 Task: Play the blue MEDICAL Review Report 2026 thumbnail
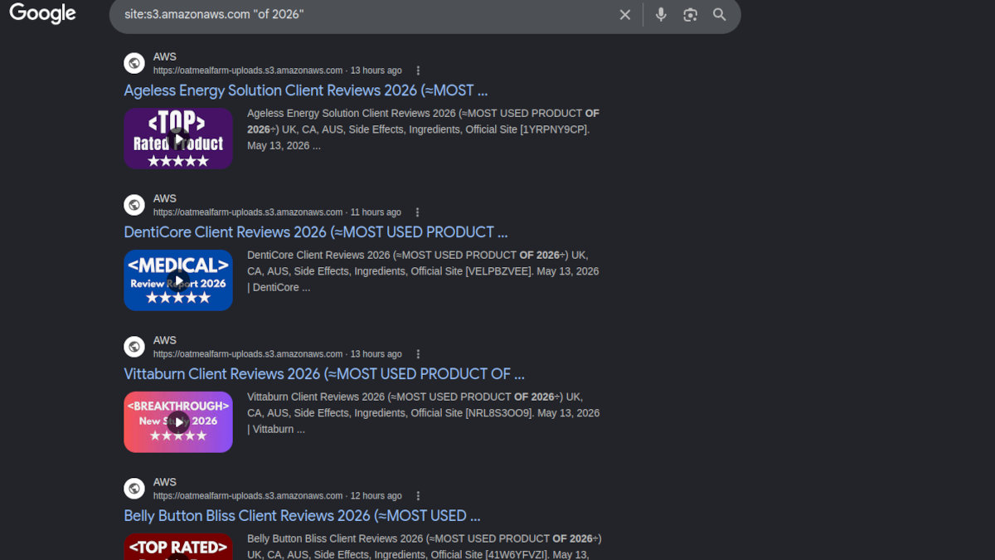pyautogui.click(x=178, y=280)
